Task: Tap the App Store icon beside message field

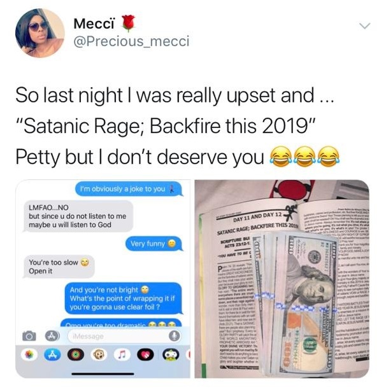Action: [52, 336]
